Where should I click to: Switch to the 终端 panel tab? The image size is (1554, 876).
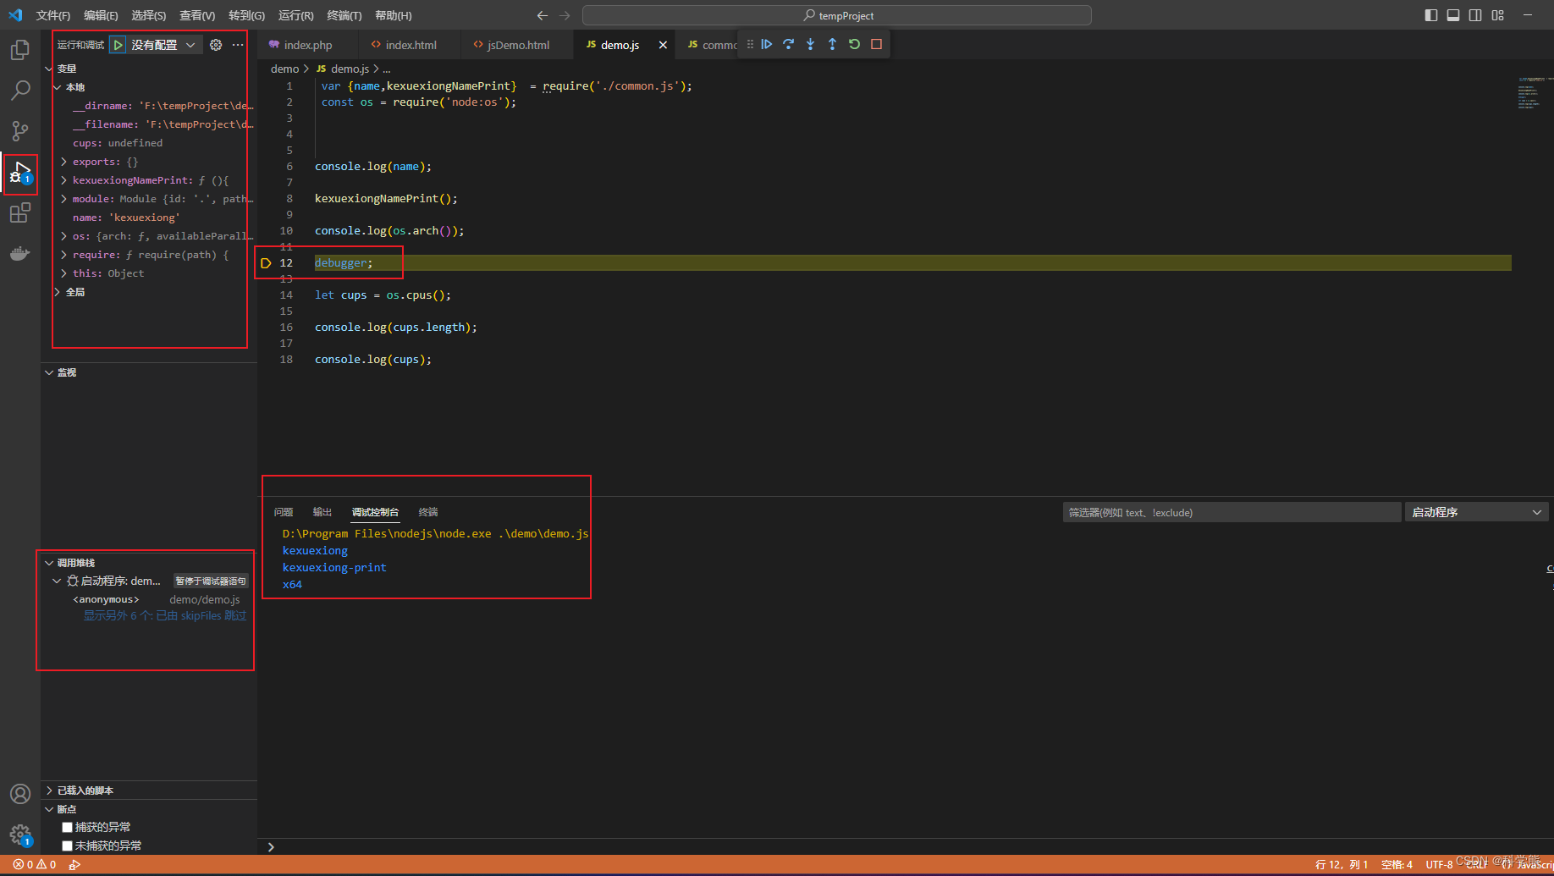coord(428,512)
